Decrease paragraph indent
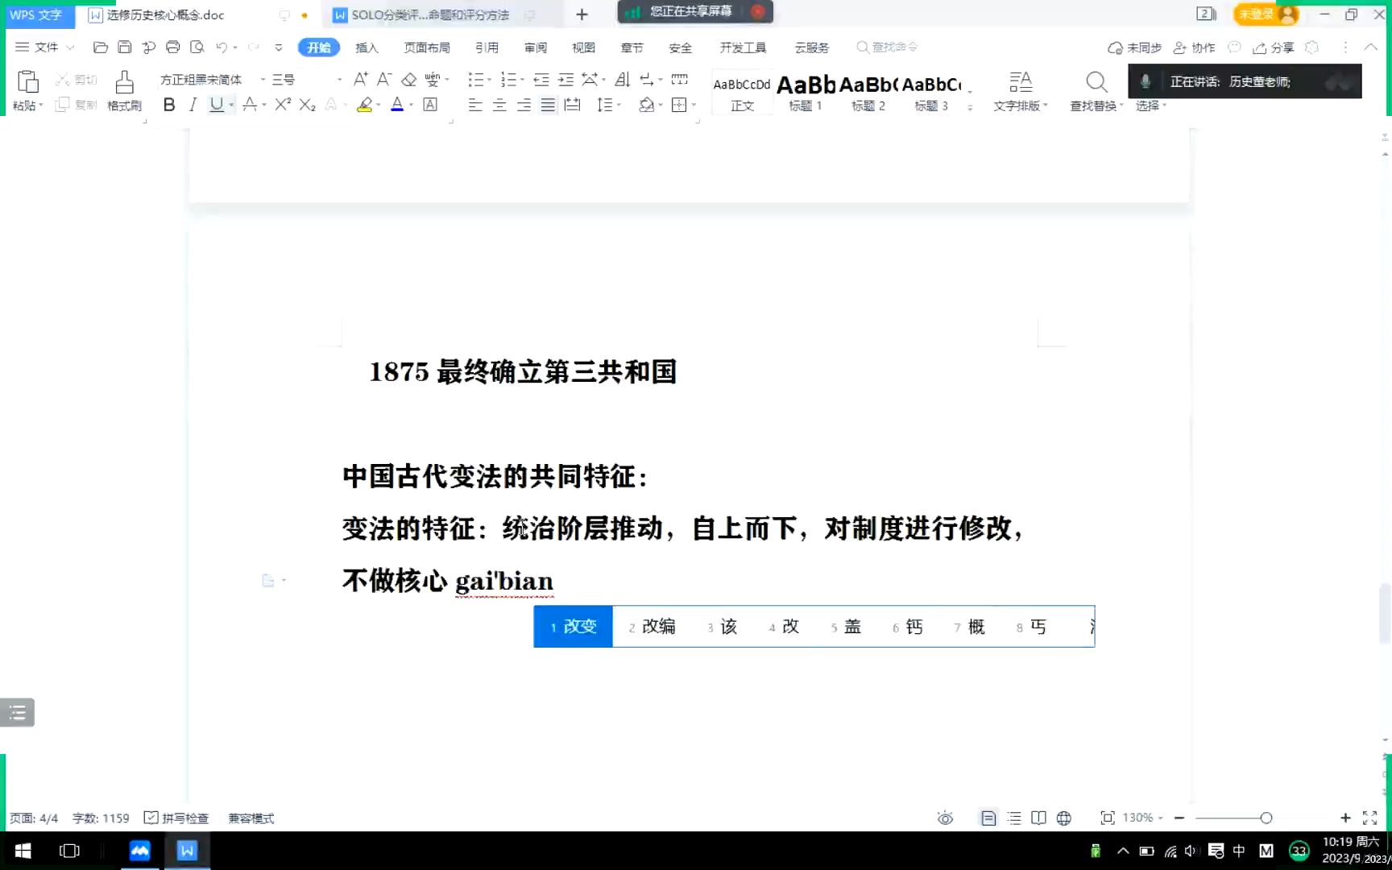The height and width of the screenshot is (870, 1392). pyautogui.click(x=541, y=79)
